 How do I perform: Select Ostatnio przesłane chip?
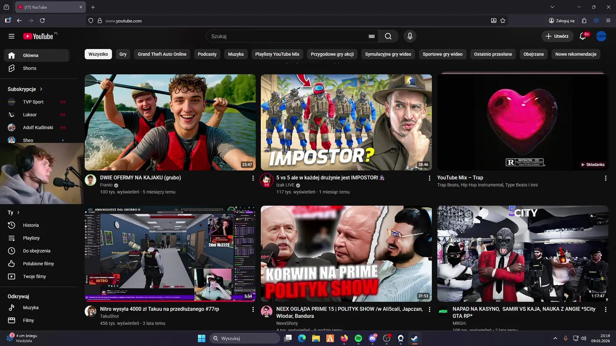(x=493, y=54)
